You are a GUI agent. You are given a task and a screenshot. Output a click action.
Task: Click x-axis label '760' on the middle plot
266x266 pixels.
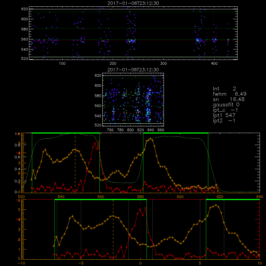[x=110, y=130]
